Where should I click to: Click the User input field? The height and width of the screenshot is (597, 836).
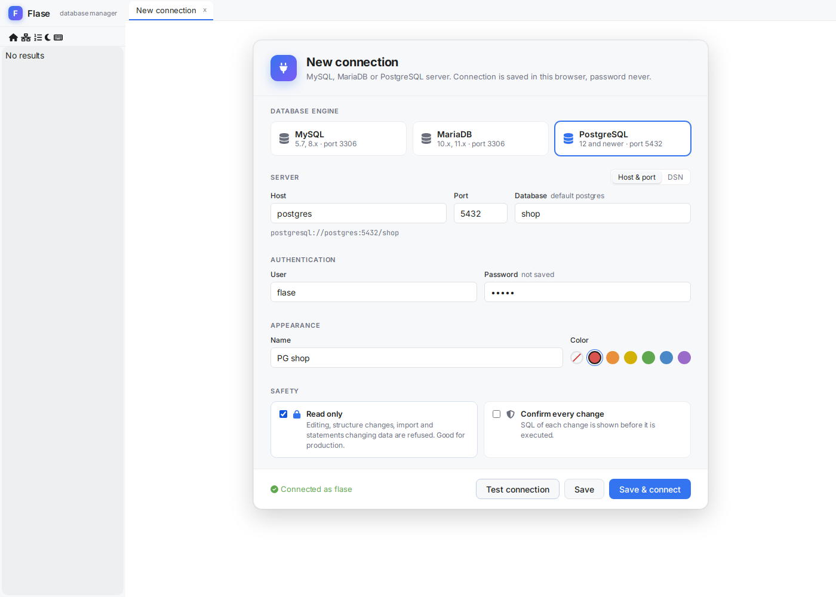pos(374,292)
